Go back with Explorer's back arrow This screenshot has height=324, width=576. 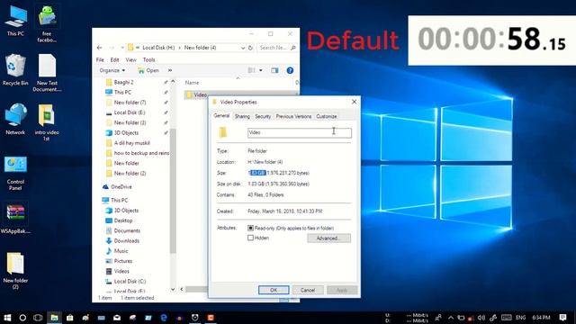[x=100, y=48]
